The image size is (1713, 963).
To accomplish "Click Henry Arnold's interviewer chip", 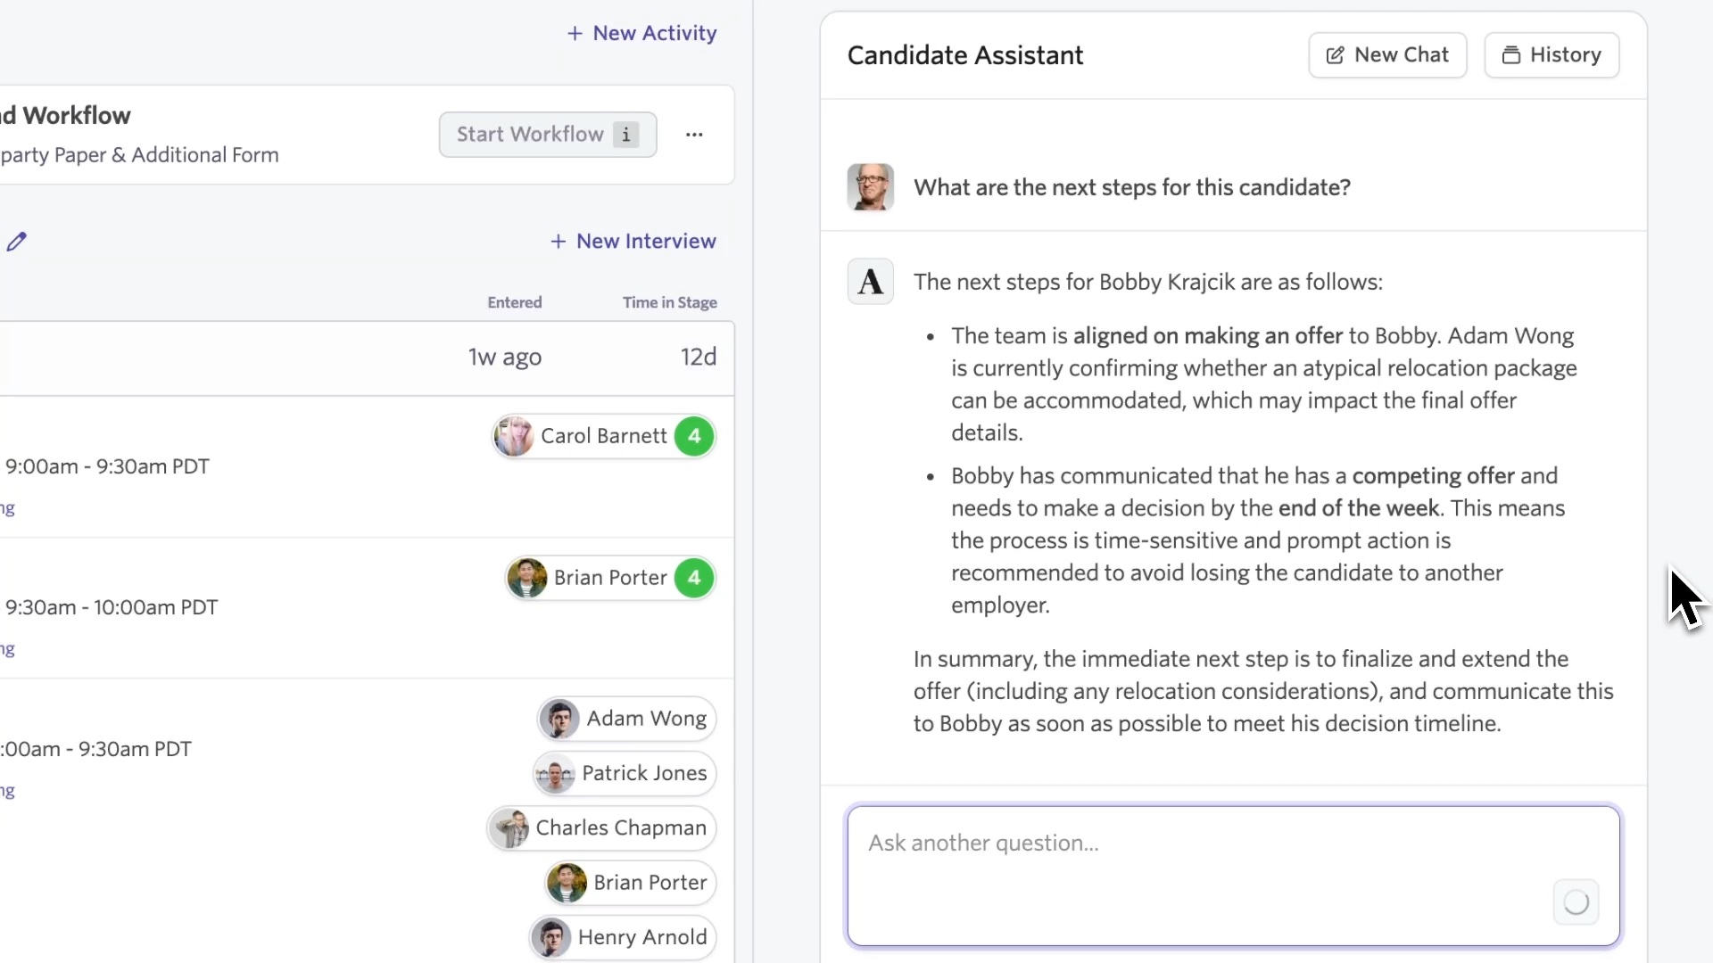I will point(623,937).
